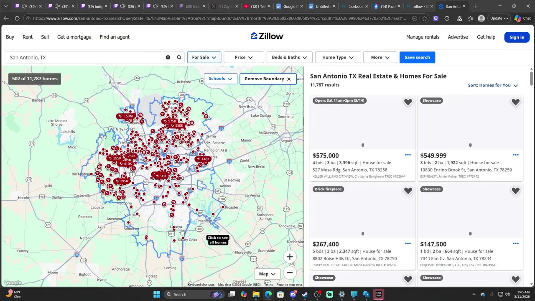The image size is (535, 301).
Task: Click the 'Click to see all homes' tooltip
Action: [218, 240]
